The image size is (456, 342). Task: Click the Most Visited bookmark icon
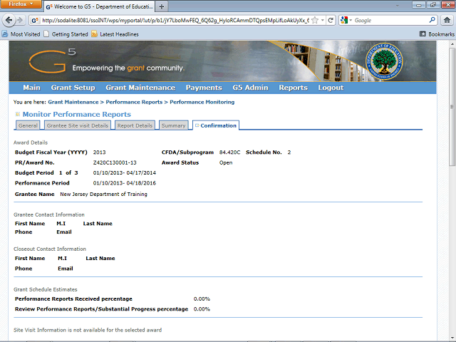tap(5, 34)
